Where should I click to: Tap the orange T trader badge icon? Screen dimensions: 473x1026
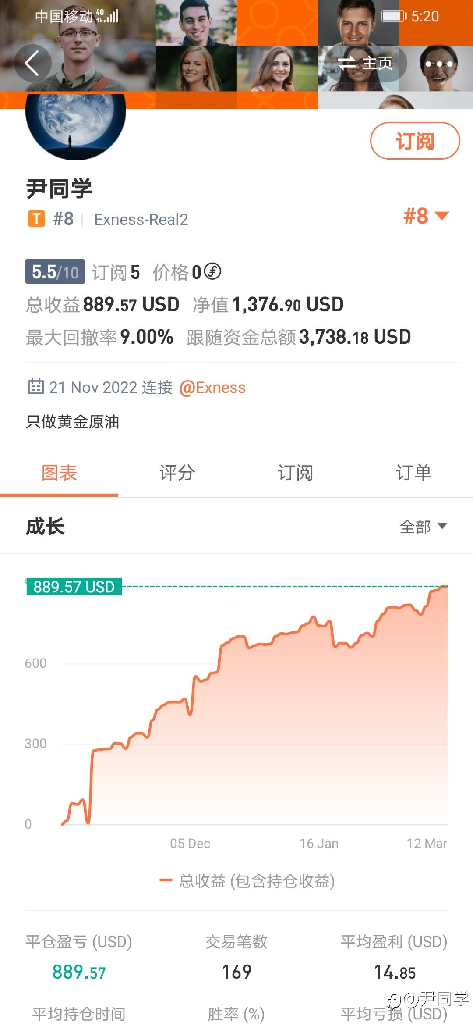point(36,219)
